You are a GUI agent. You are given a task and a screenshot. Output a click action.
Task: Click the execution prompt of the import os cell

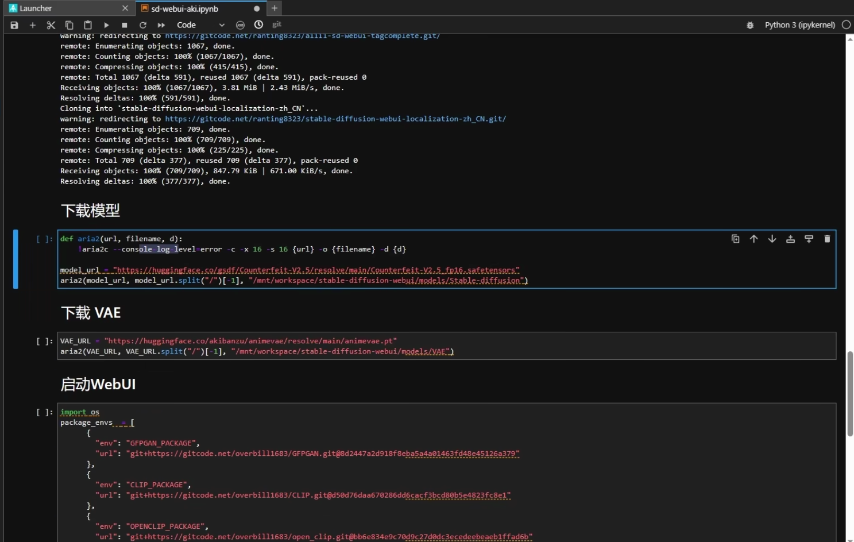point(44,412)
